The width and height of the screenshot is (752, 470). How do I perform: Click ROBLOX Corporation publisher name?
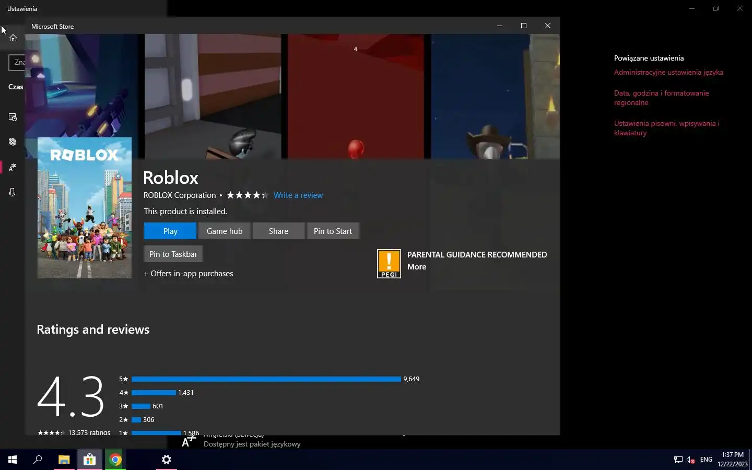[x=180, y=195]
